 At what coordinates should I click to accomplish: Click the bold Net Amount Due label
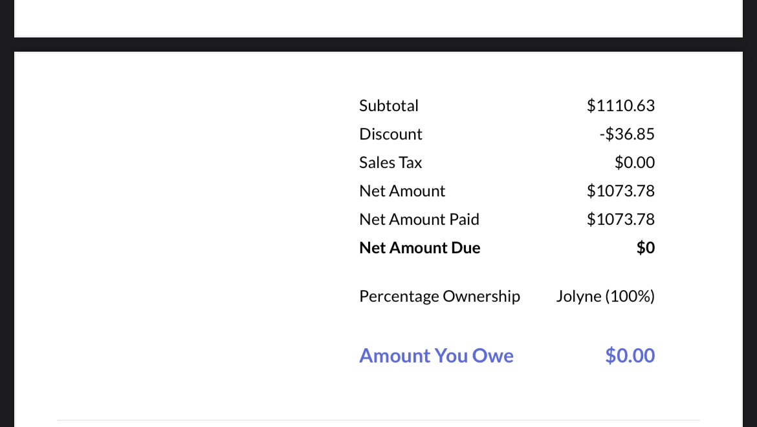tap(419, 247)
